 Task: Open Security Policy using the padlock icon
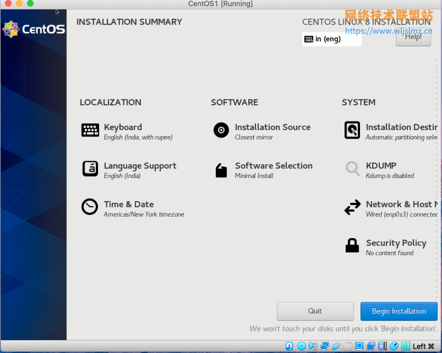click(x=352, y=245)
